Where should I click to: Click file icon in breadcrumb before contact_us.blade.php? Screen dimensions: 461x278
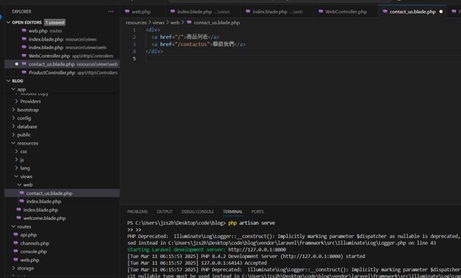pos(189,23)
